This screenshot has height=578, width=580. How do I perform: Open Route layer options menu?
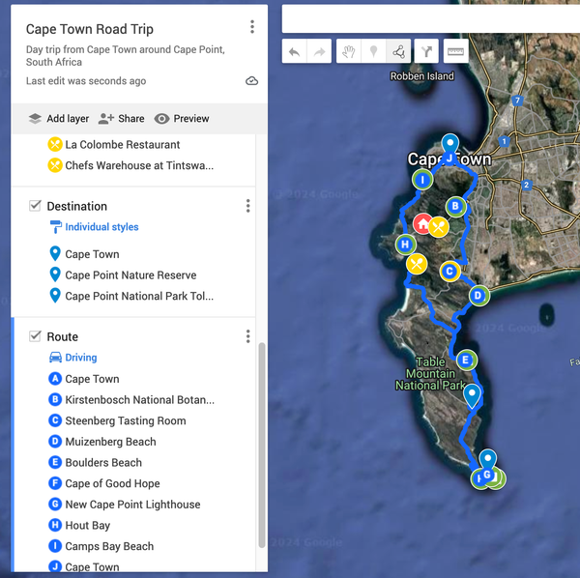coord(248,336)
